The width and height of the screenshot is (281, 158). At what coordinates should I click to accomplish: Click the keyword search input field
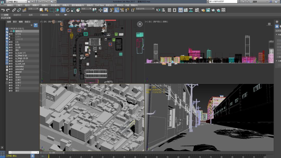coord(223,2)
